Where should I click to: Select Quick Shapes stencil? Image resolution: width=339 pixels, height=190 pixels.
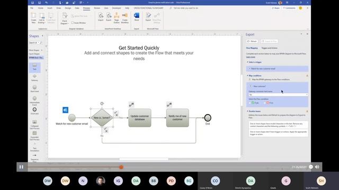click(34, 54)
